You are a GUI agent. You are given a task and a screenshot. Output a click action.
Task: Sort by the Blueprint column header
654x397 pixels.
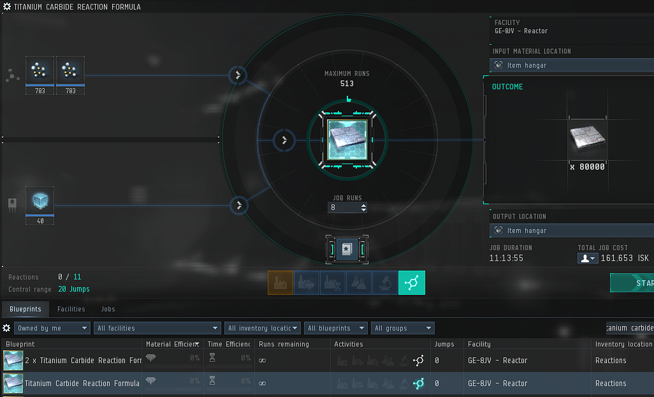tap(72, 344)
